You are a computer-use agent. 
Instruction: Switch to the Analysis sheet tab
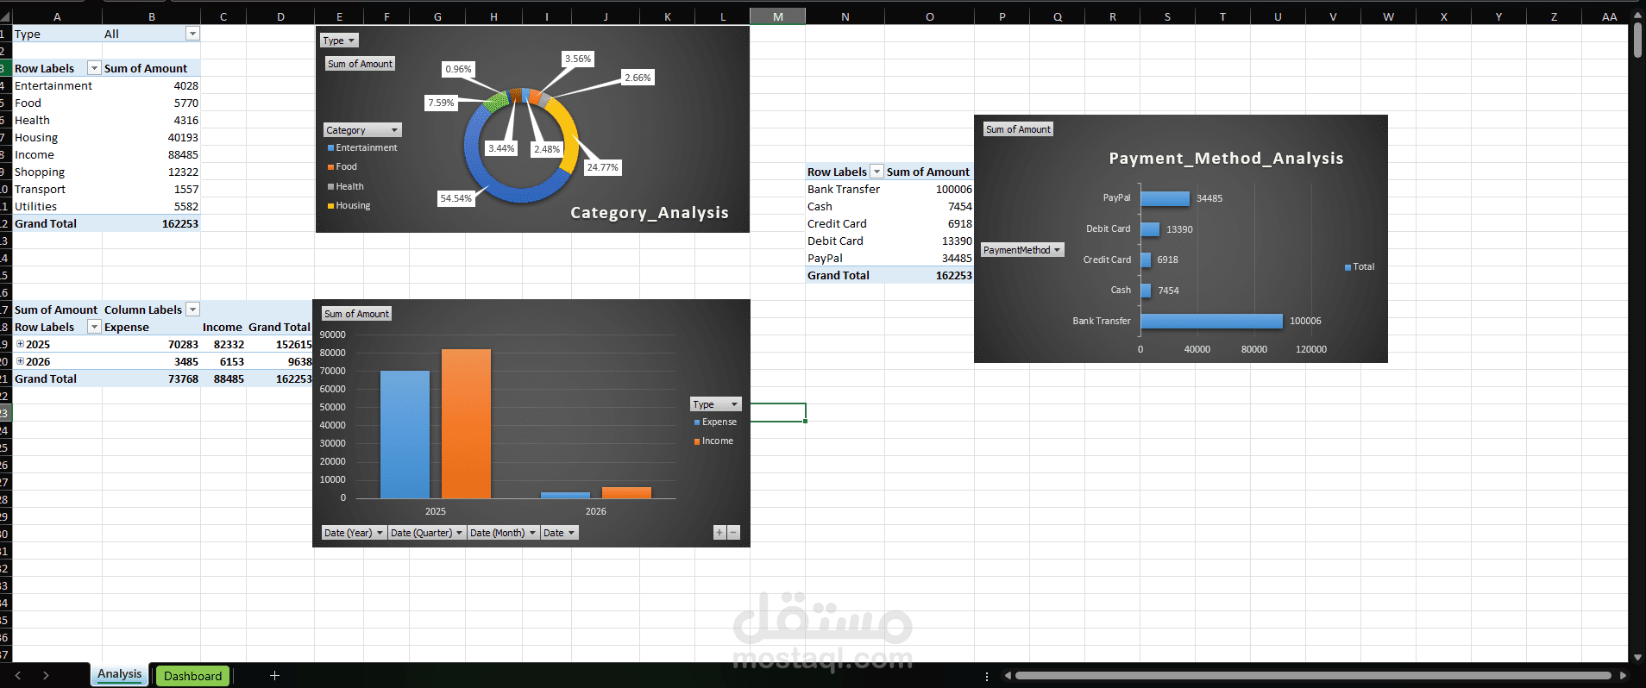(119, 674)
